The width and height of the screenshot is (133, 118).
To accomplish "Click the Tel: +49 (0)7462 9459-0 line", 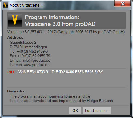I will click(29, 51).
